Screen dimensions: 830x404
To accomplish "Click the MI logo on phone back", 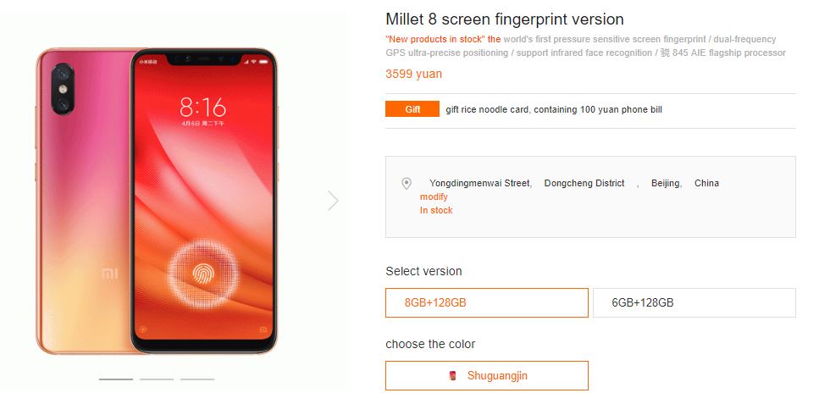I will (x=110, y=274).
